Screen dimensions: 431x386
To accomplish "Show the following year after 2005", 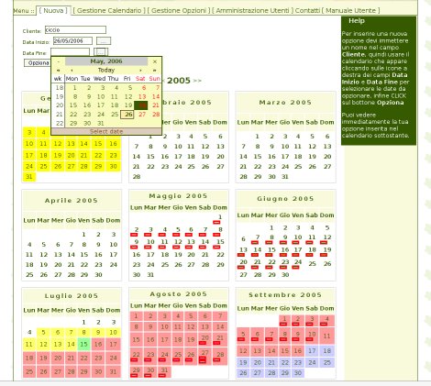I will click(197, 81).
